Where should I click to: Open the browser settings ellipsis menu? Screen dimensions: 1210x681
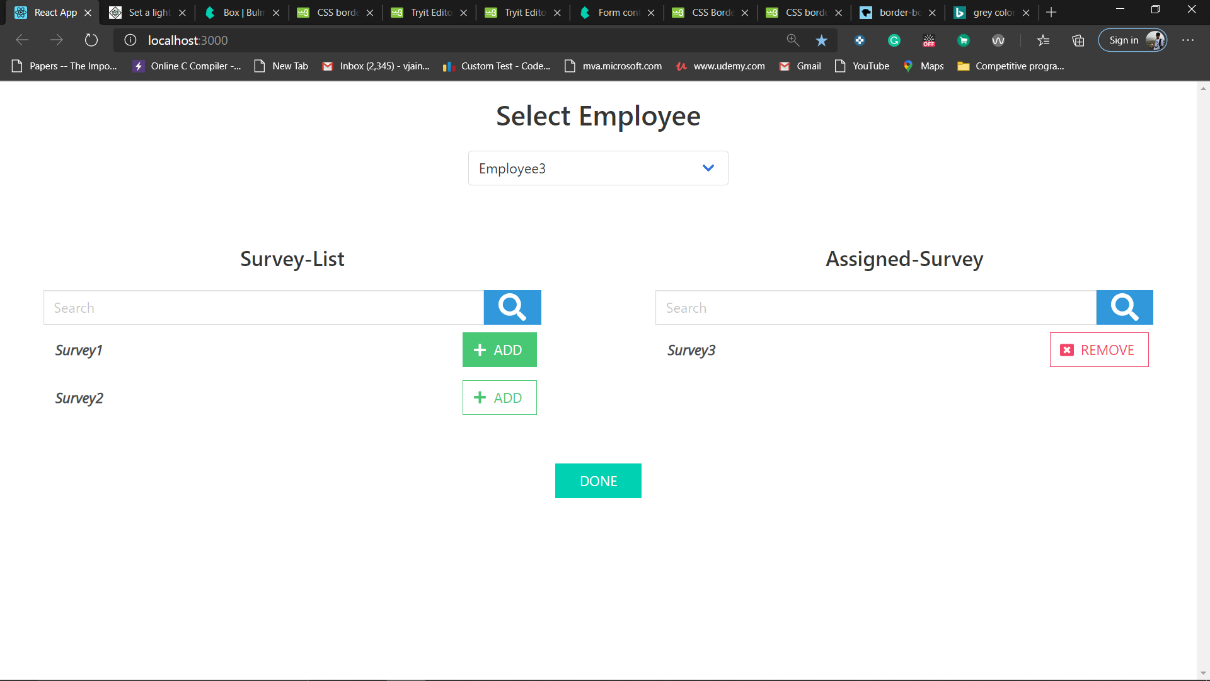pos(1188,40)
